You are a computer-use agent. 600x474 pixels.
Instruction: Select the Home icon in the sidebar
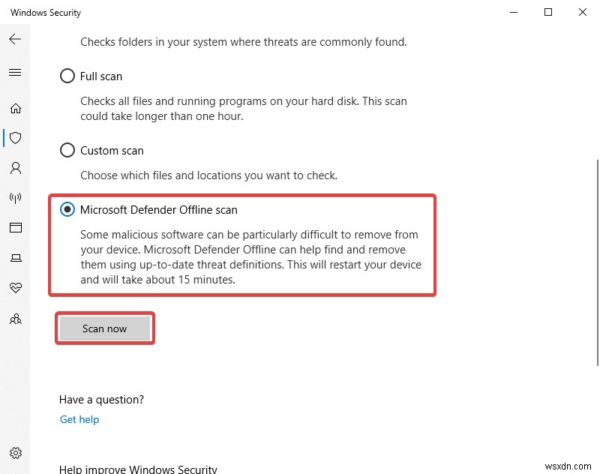tap(15, 108)
